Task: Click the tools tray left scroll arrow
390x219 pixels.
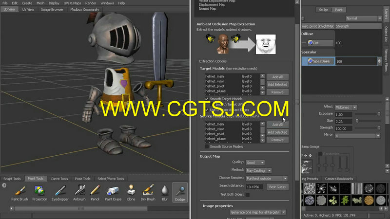Action: click(12, 209)
